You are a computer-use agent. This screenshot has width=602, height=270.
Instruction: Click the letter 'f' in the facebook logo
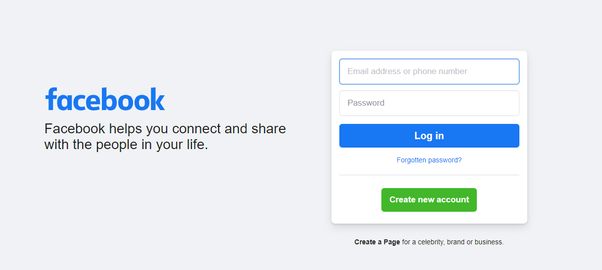click(x=51, y=99)
